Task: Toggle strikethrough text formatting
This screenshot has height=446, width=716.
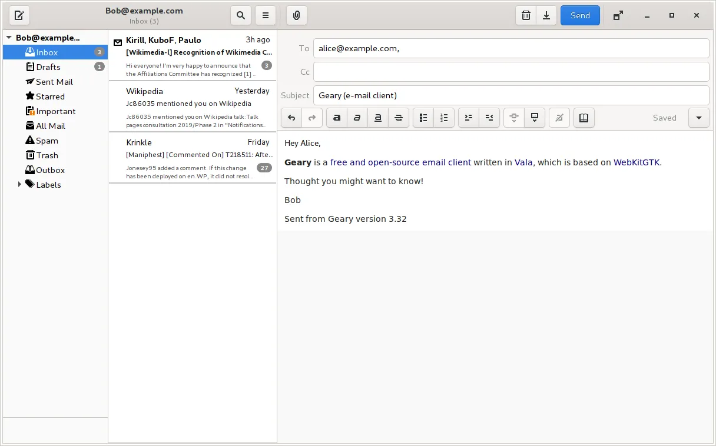Action: [399, 118]
